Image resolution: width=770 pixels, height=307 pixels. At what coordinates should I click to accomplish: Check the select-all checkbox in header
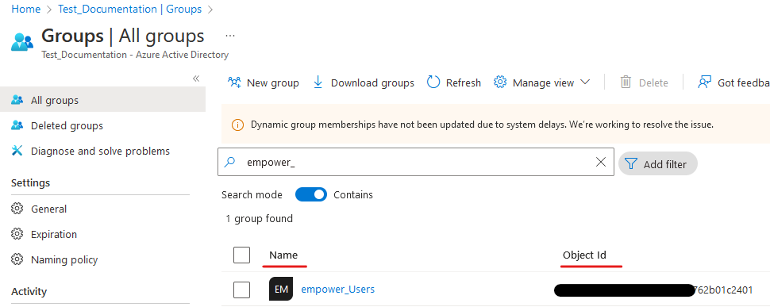241,255
